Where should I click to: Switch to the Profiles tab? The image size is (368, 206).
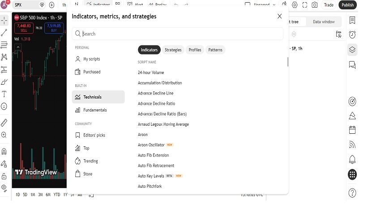pos(195,50)
